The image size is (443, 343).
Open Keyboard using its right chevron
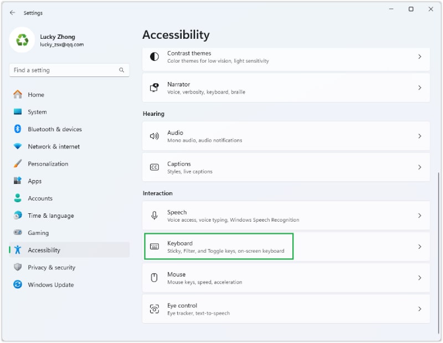[x=420, y=247]
